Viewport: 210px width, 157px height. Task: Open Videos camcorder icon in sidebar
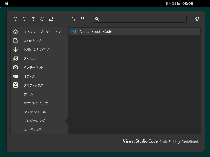[x=15, y=76]
